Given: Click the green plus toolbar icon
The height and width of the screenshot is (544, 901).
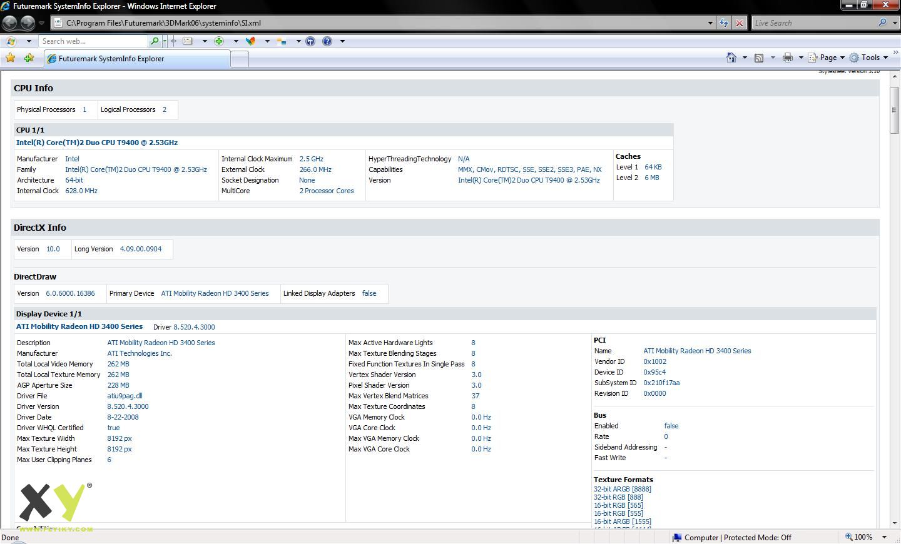Looking at the screenshot, I should click(219, 41).
